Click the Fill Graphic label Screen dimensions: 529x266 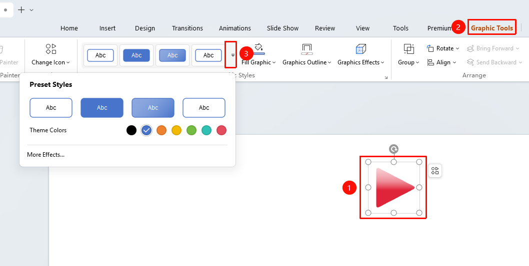[x=256, y=62]
